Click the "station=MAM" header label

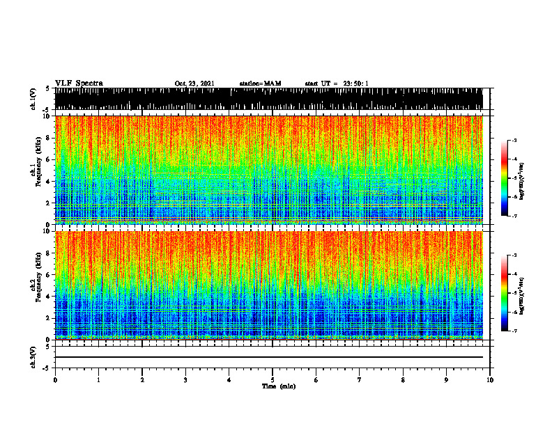click(260, 84)
